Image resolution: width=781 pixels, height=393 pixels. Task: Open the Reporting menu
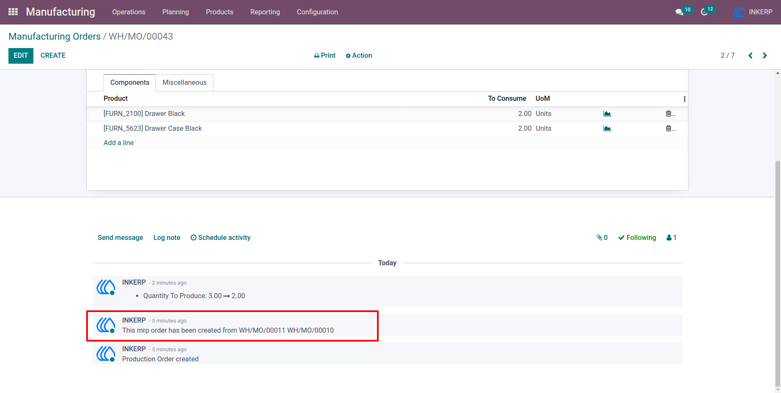[265, 12]
